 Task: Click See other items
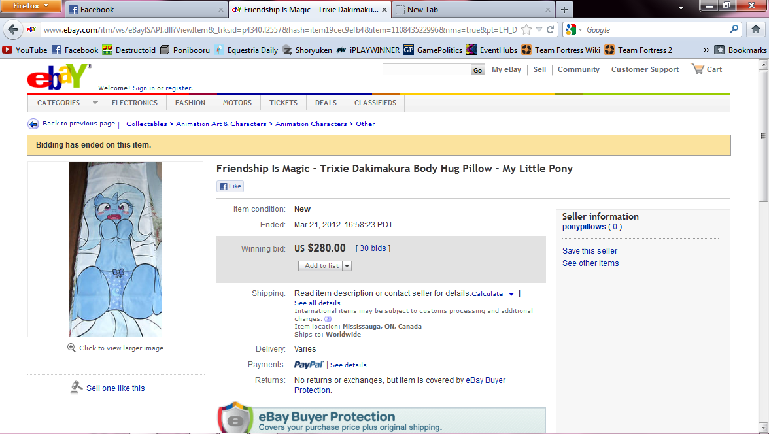click(x=590, y=263)
